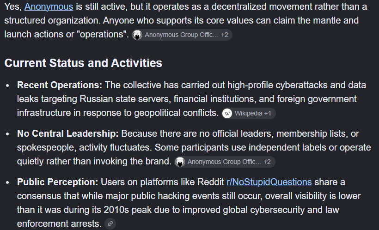Click the word "decentralized" in the opening paragraph
The width and height of the screenshot is (379, 230).
(x=239, y=6)
